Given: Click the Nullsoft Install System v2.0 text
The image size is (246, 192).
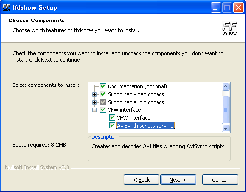Looking at the screenshot, I should point(37,167).
